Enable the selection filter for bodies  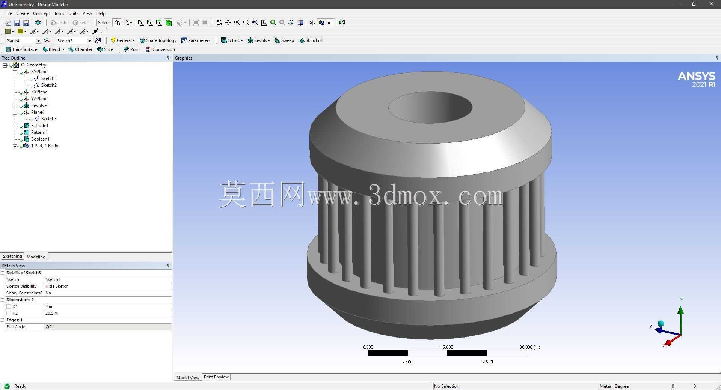[169, 22]
